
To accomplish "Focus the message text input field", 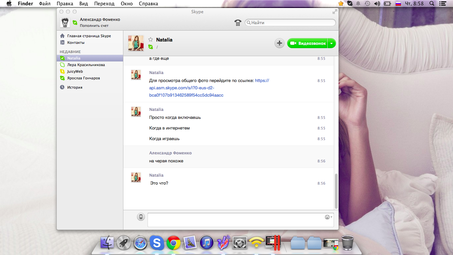I will [240, 220].
